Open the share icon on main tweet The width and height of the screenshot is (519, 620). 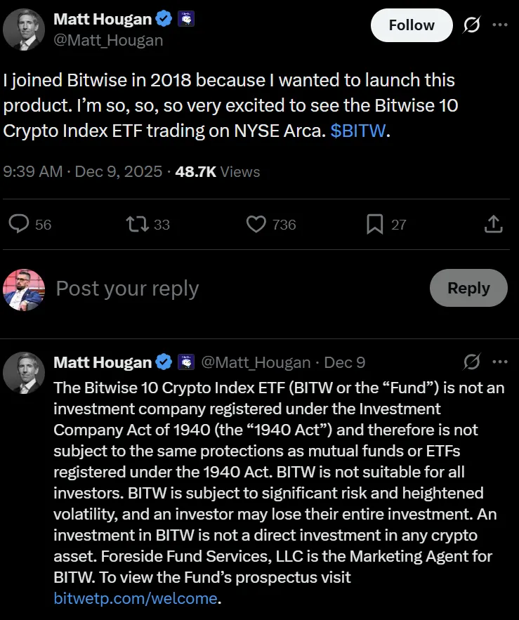[x=494, y=224]
